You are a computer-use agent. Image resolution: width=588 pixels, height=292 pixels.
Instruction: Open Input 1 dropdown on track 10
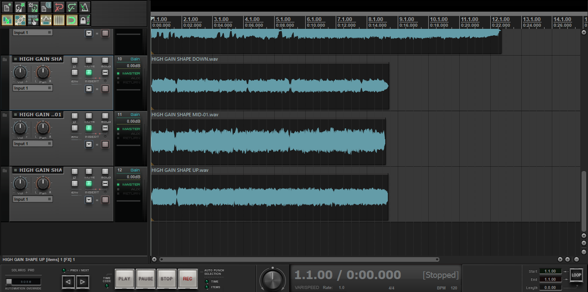pyautogui.click(x=33, y=88)
